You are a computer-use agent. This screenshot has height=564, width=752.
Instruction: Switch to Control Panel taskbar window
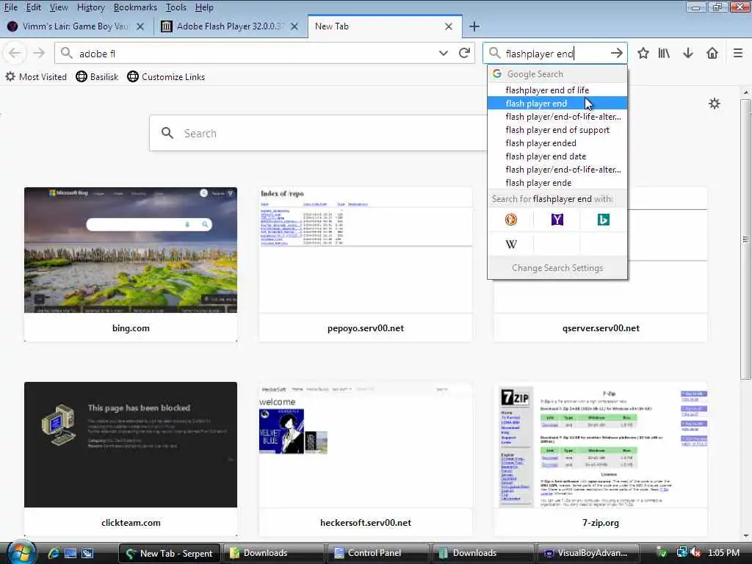click(378, 553)
